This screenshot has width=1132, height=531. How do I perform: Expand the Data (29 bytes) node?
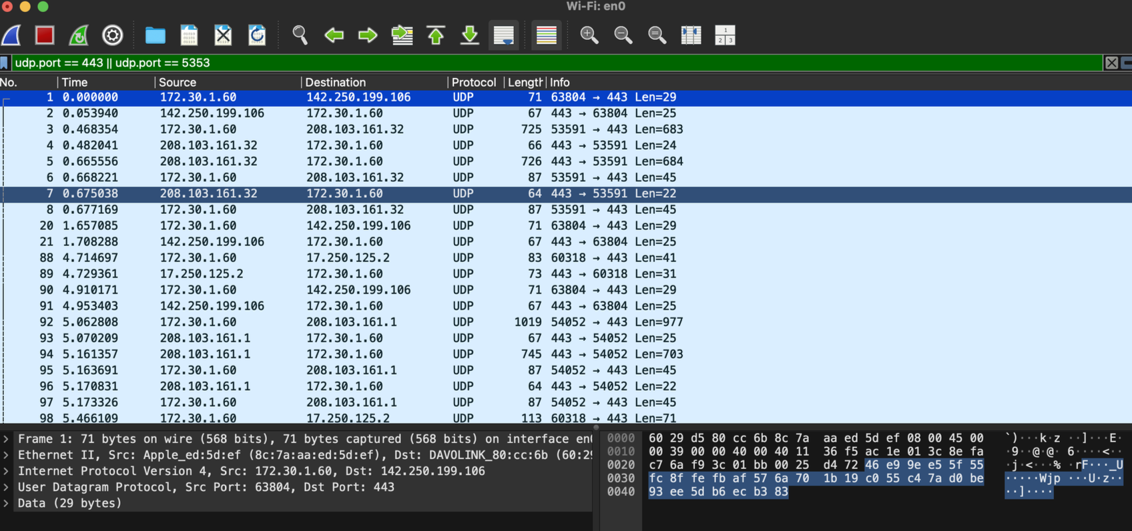click(x=6, y=503)
